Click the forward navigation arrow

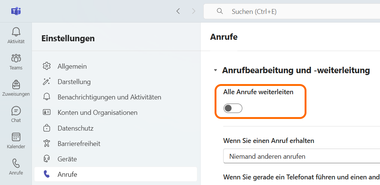click(194, 11)
